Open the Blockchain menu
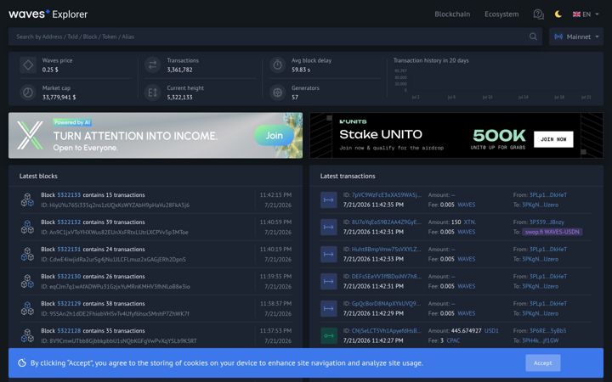This screenshot has width=612, height=382. (452, 14)
